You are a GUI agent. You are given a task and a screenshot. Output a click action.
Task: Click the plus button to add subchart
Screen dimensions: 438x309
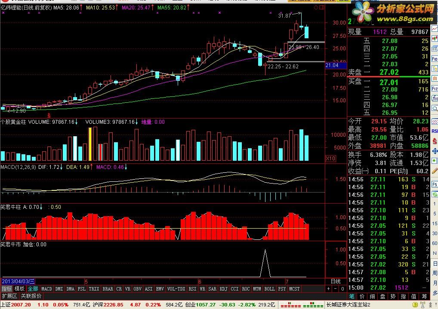click(329, 289)
